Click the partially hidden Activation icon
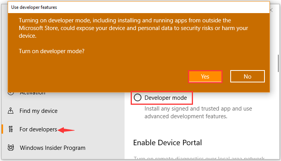This screenshot has height=161, width=281. [11, 93]
